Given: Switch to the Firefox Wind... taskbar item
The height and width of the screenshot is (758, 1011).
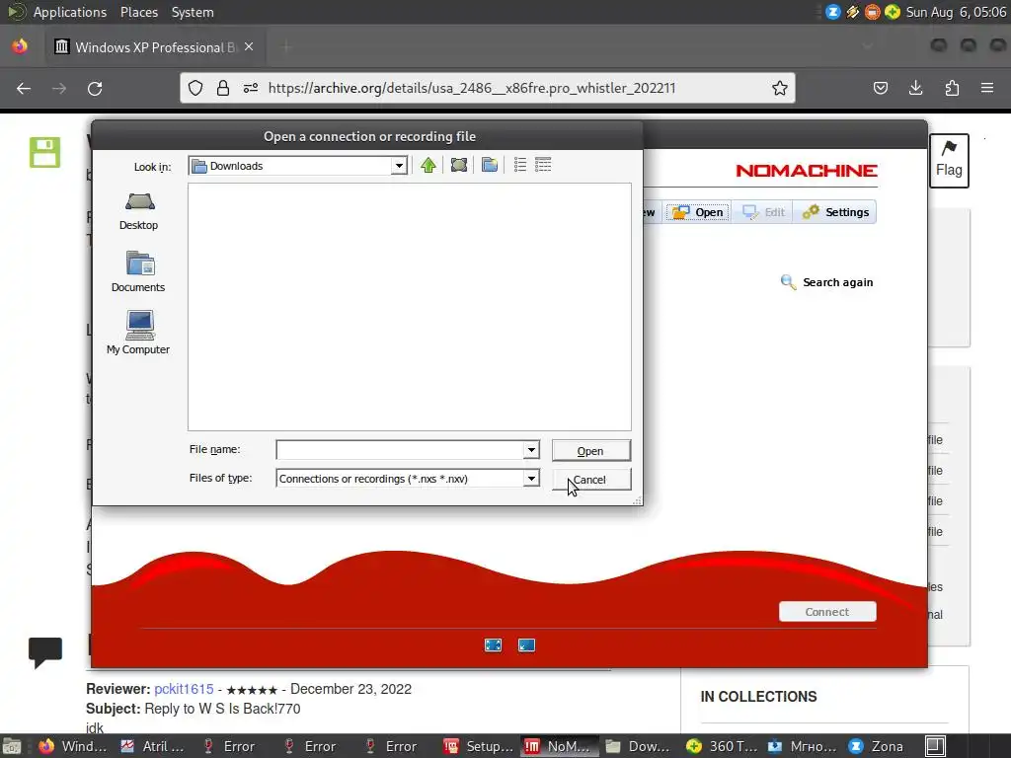Looking at the screenshot, I should pyautogui.click(x=72, y=746).
